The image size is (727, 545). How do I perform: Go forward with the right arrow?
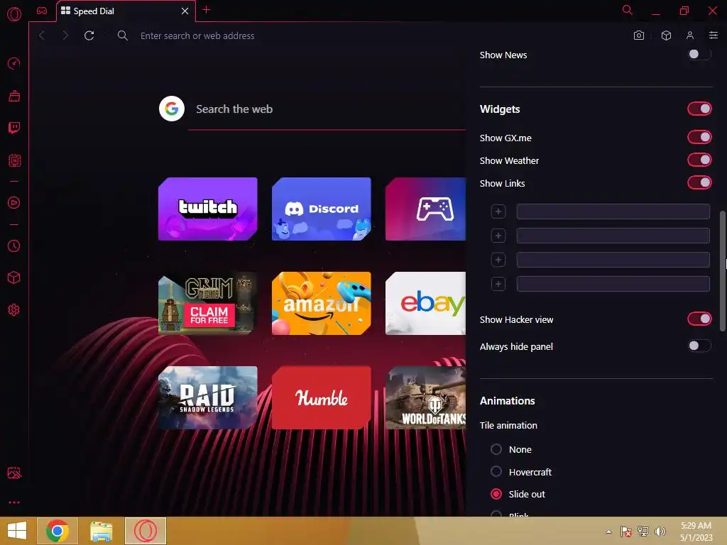pos(65,35)
